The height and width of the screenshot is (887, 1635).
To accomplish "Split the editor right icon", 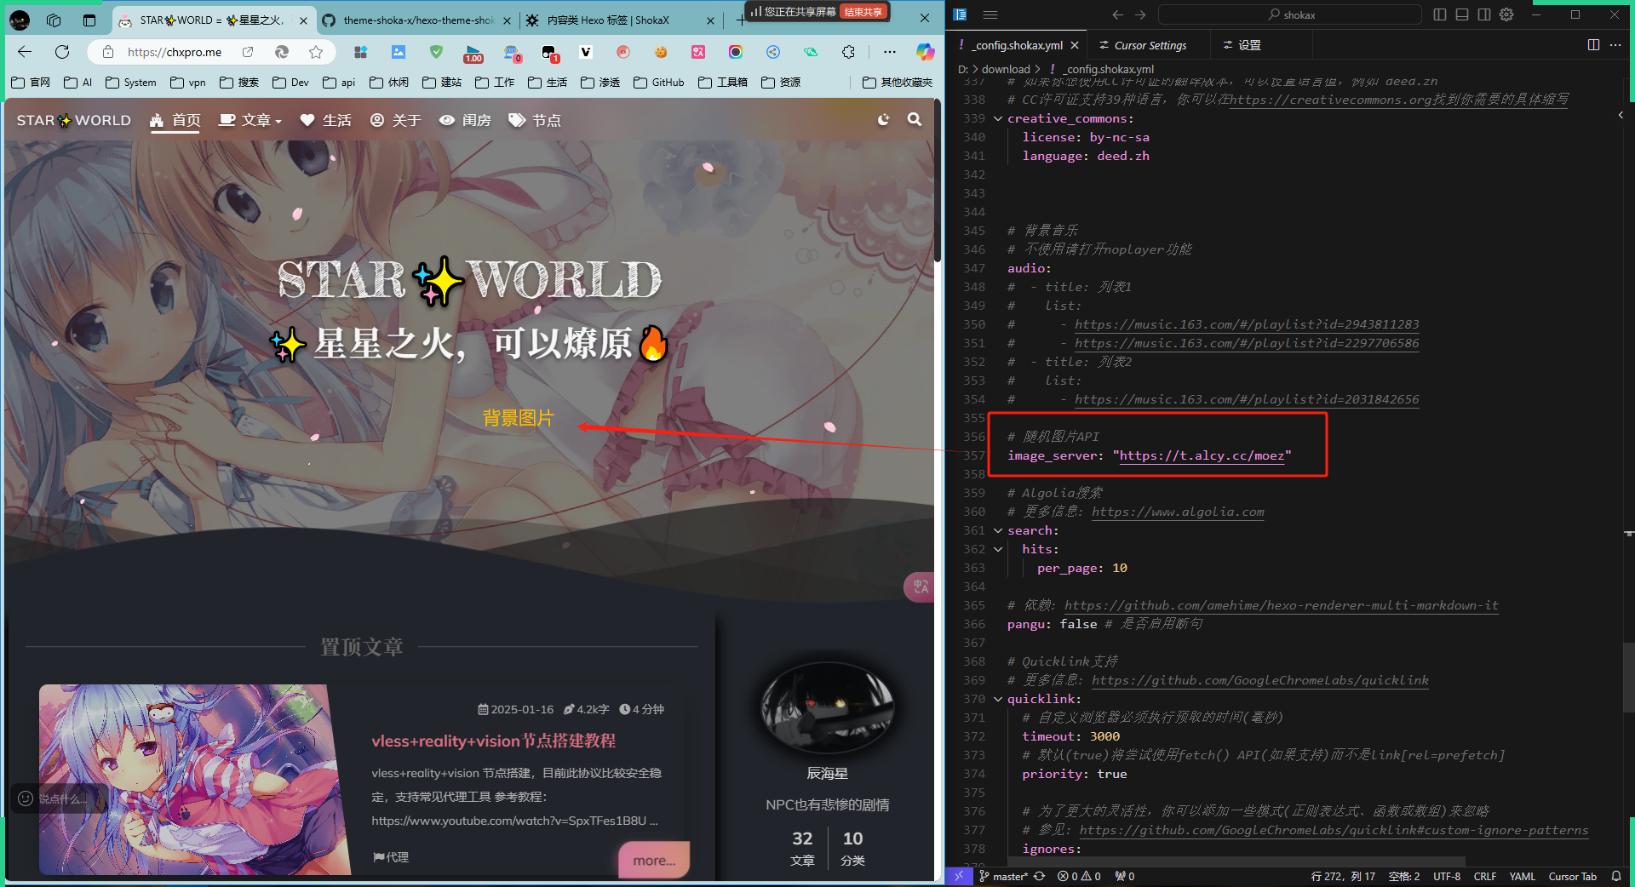I will tap(1593, 45).
